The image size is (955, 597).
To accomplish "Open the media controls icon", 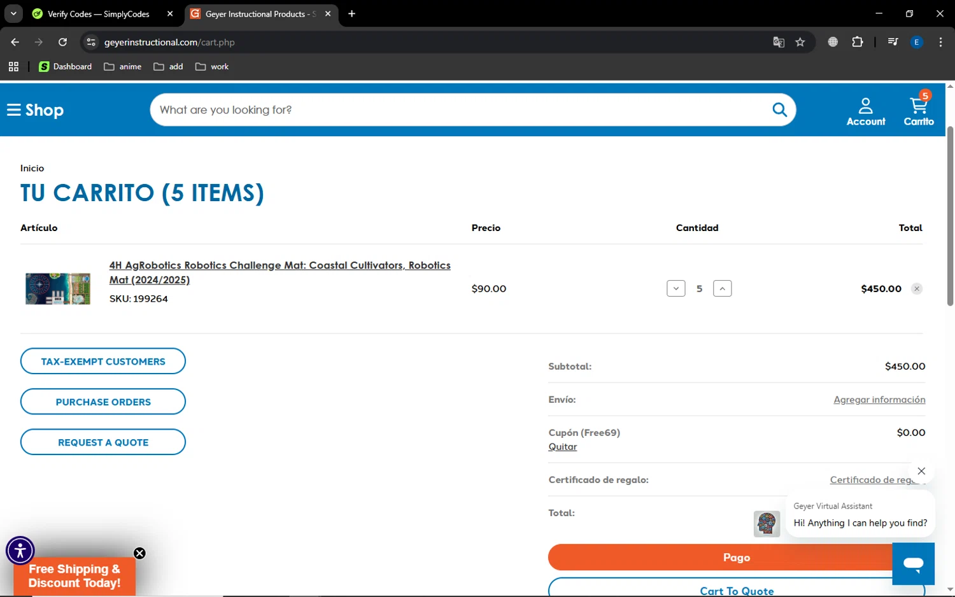I will tap(893, 42).
